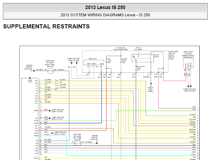Click the pin 18 BLU wire label
This screenshot has height=160, width=209.
(46, 122)
